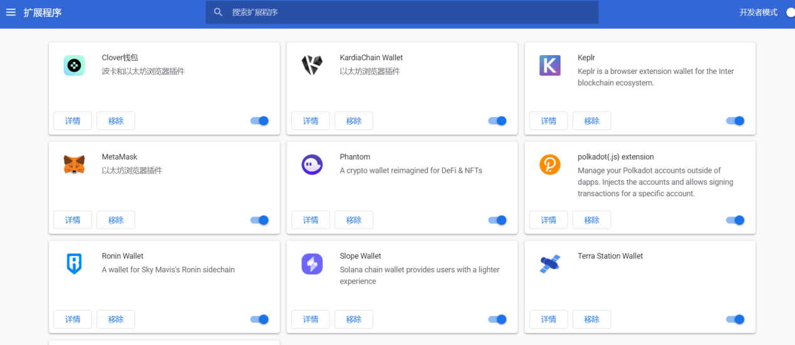
Task: Open 详情 for Clover钱包
Action: 73,121
